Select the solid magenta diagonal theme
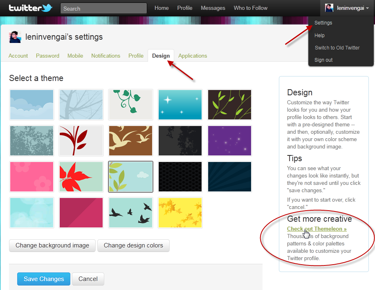This screenshot has height=290, width=375. (81, 213)
